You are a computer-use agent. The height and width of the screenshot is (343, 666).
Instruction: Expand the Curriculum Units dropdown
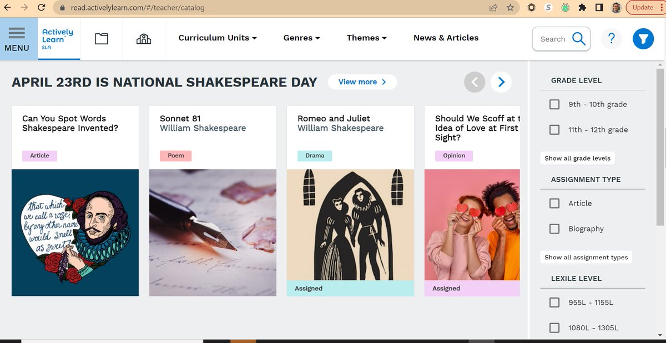(218, 38)
